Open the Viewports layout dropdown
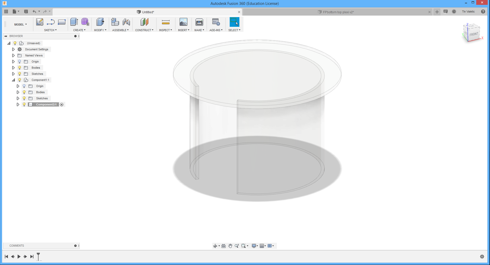The width and height of the screenshot is (490, 265). tap(271, 246)
